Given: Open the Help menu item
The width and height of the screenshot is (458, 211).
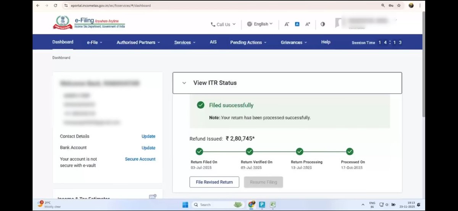Looking at the screenshot, I should [x=326, y=42].
